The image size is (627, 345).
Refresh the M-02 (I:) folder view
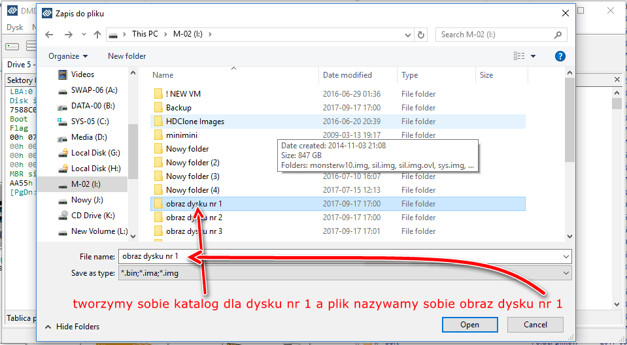[421, 34]
